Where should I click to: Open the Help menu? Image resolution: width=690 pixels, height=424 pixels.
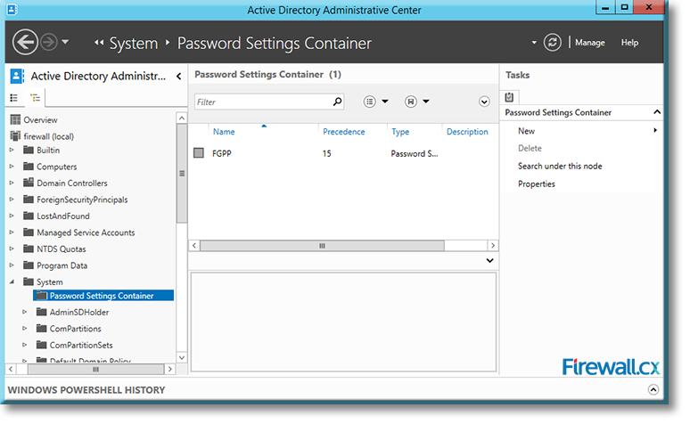click(629, 43)
